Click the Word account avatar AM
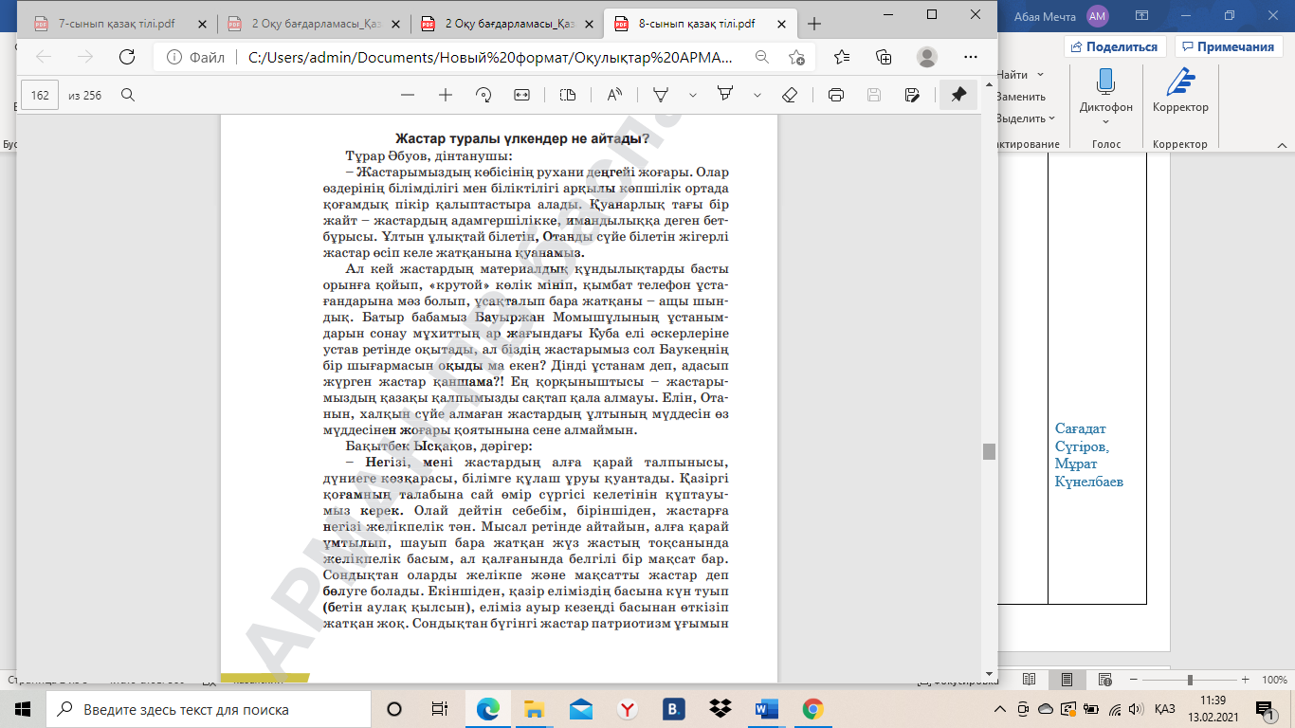Screen dimensions: 1295x728 pyautogui.click(x=1098, y=15)
